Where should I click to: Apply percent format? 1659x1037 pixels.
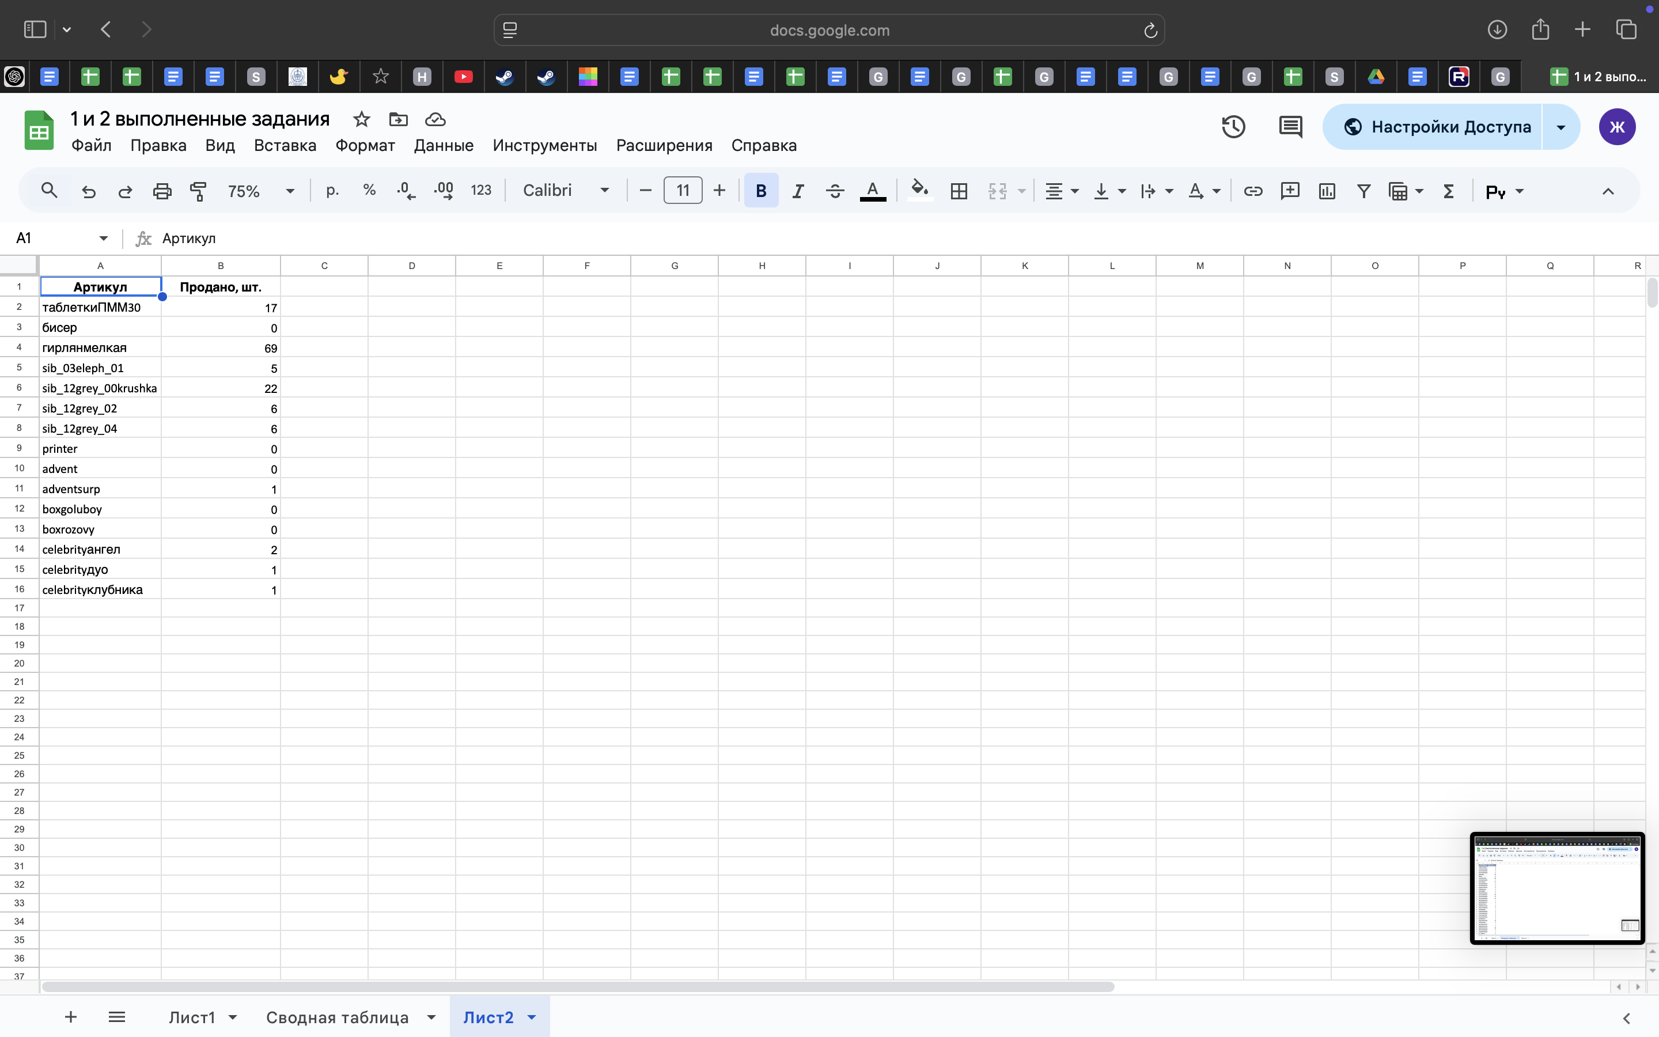pyautogui.click(x=369, y=191)
